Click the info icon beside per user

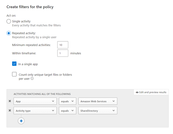coord(32,79)
